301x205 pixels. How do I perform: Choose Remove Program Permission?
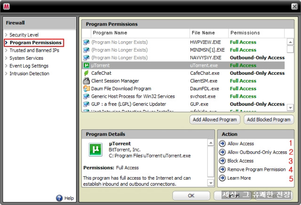pos(256,169)
